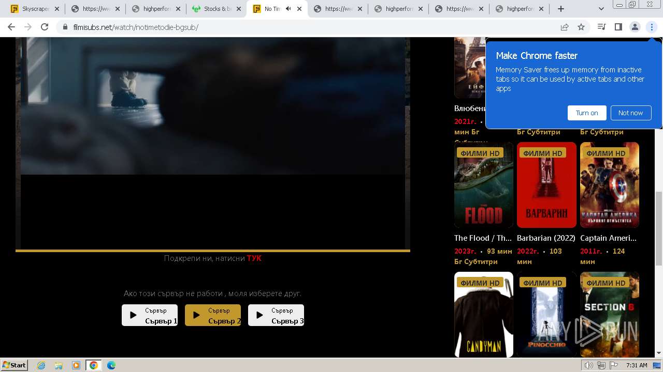This screenshot has height=372, width=663.
Task: Open the Windows Start menu
Action: tap(15, 365)
